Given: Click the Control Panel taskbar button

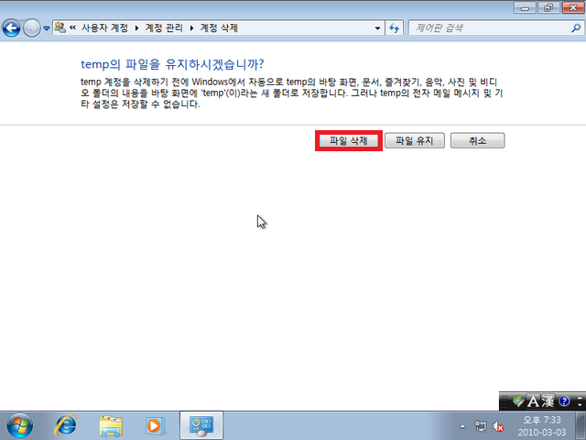Looking at the screenshot, I should pyautogui.click(x=201, y=425).
